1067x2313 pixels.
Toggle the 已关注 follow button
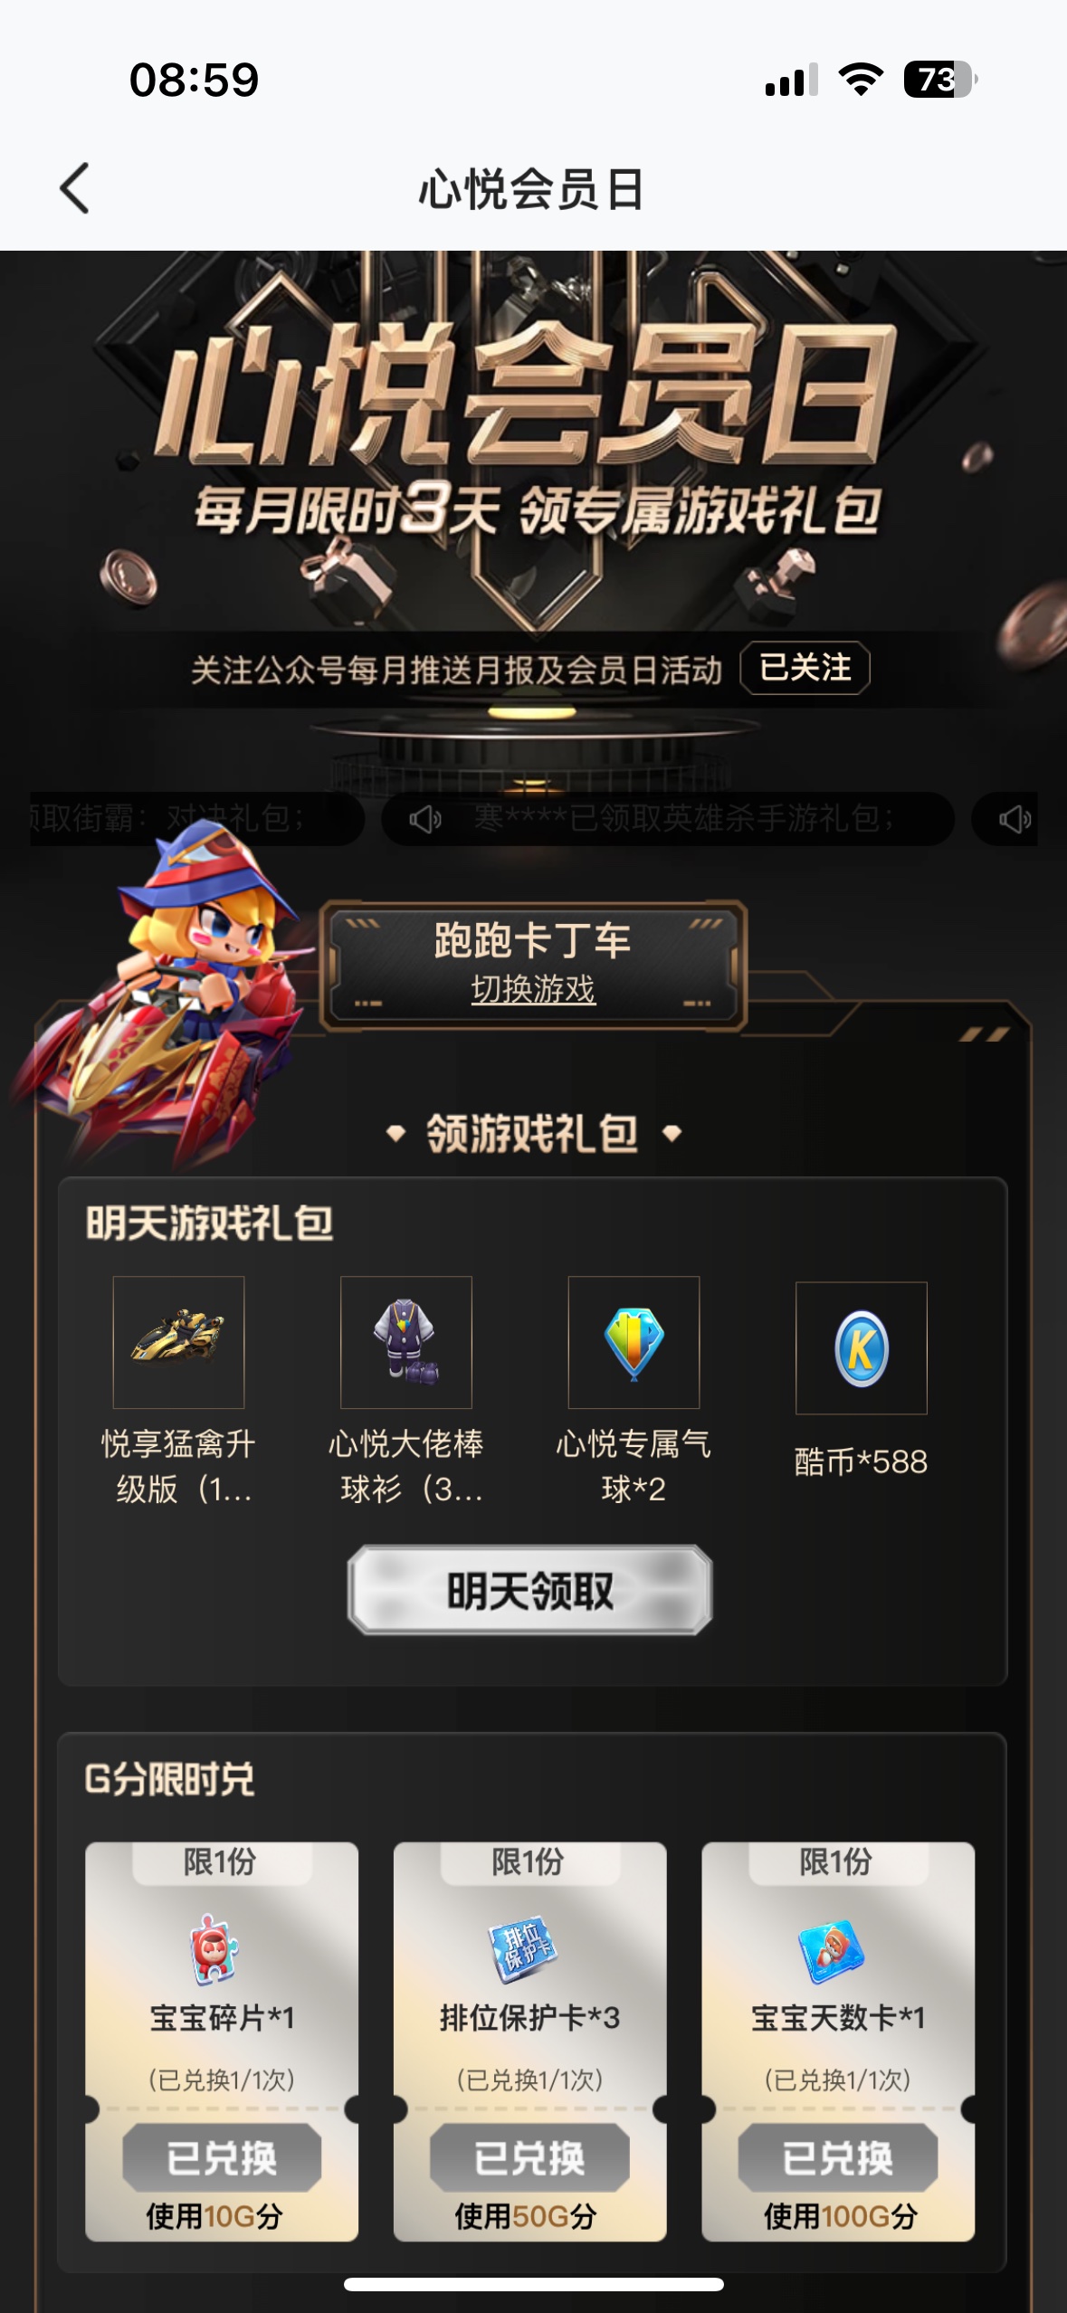pos(805,668)
